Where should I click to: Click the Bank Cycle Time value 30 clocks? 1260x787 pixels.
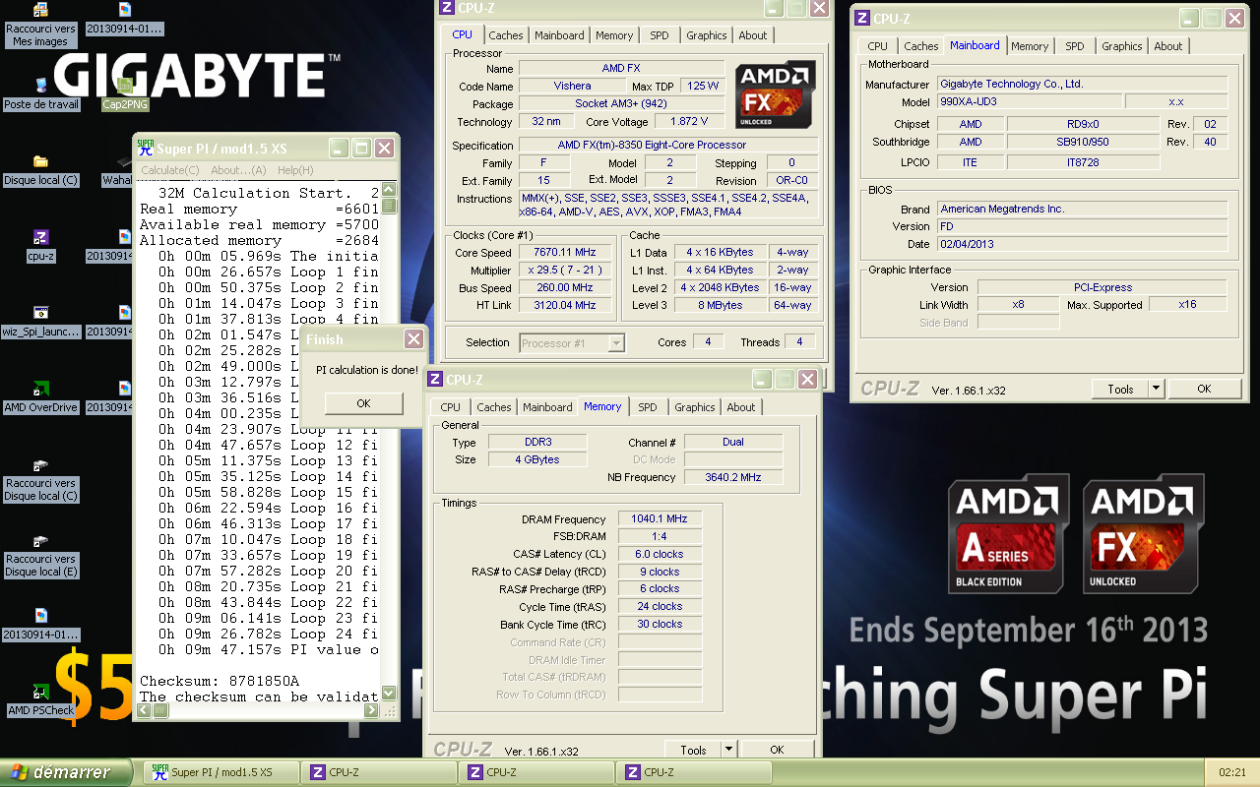coord(660,625)
